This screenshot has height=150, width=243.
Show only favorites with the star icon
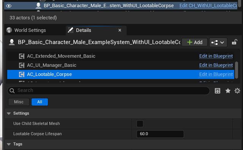(x=228, y=91)
